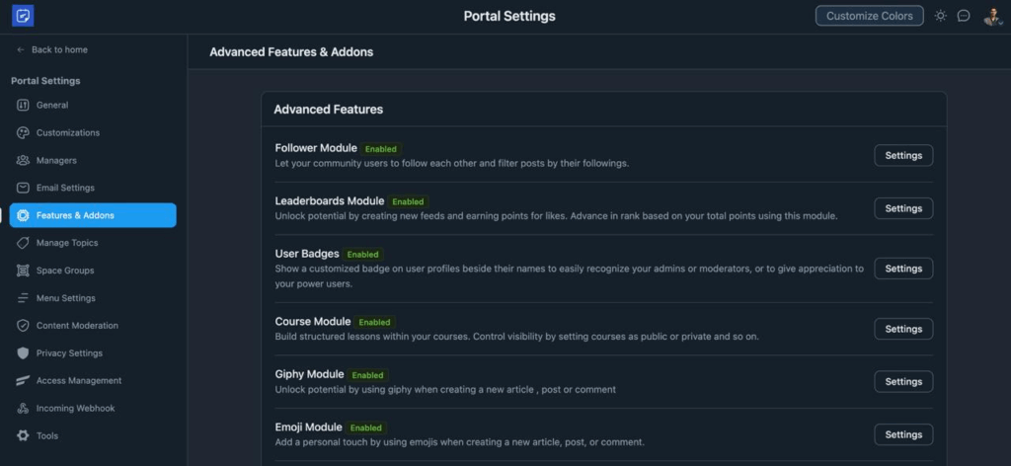The height and width of the screenshot is (466, 1011).
Task: Open Settings for Leaderboards Module
Action: [x=903, y=208]
